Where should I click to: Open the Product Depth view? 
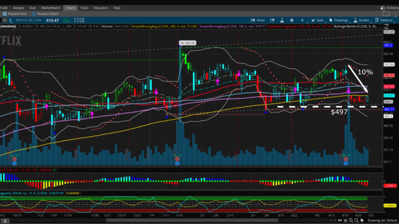45,14
